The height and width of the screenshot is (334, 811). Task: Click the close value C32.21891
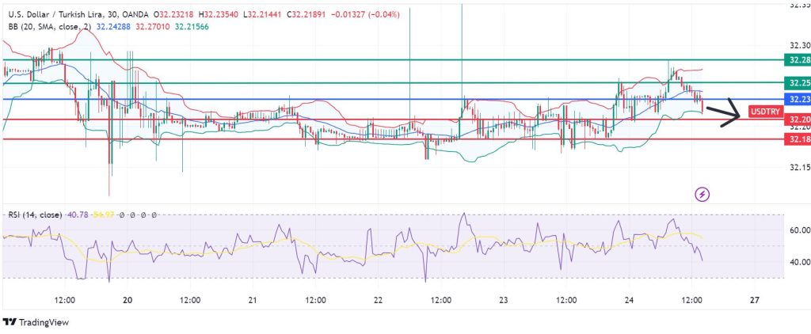click(x=307, y=16)
